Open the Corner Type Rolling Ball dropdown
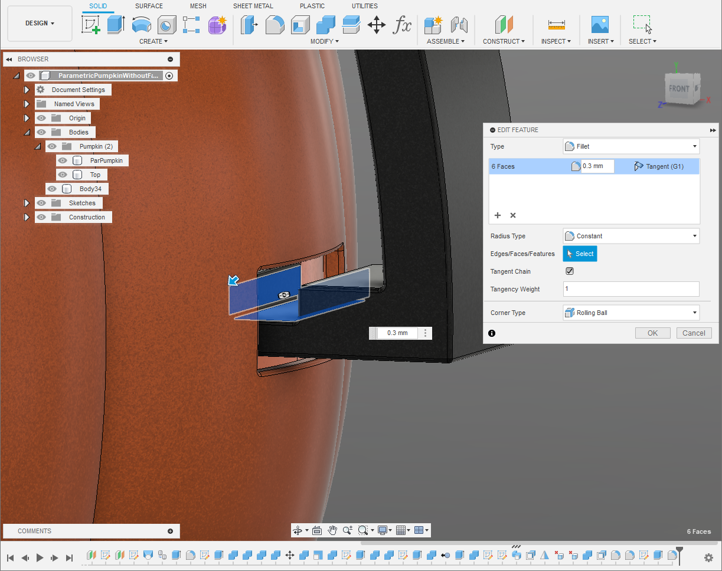Screen dimensions: 722x571 click(x=631, y=313)
